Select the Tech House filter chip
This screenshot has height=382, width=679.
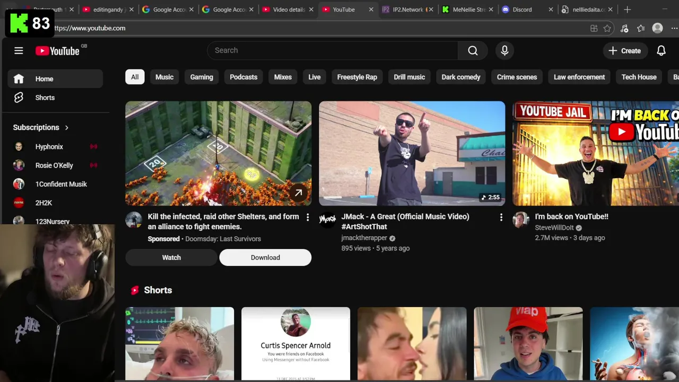(639, 77)
